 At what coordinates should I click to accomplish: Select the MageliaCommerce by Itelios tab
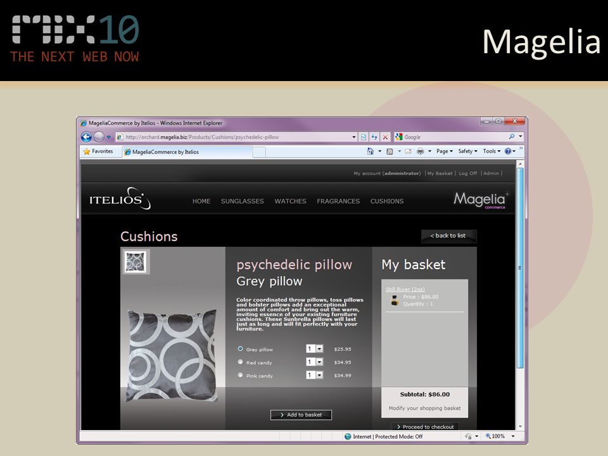coord(187,152)
